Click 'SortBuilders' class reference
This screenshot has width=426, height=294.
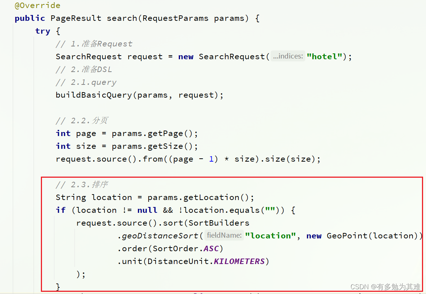click(219, 223)
